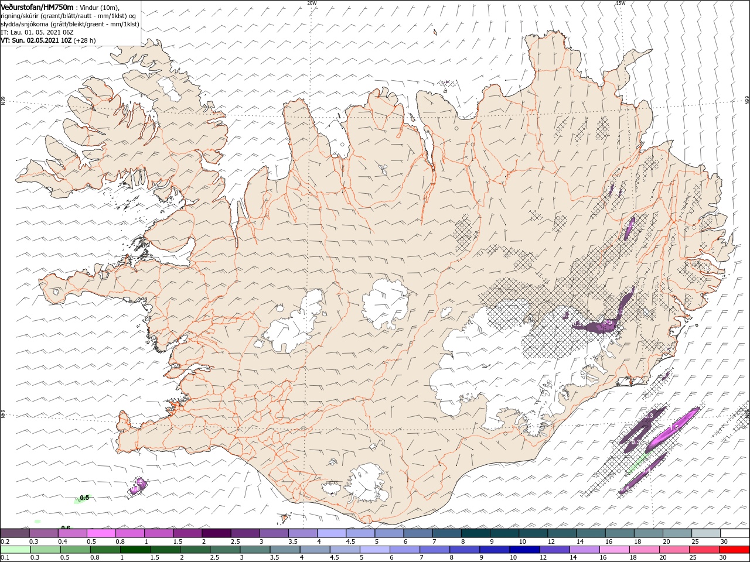This screenshot has height=562, width=750.
Task: Click the small purple patch in the southwest sea
Action: coord(137,486)
